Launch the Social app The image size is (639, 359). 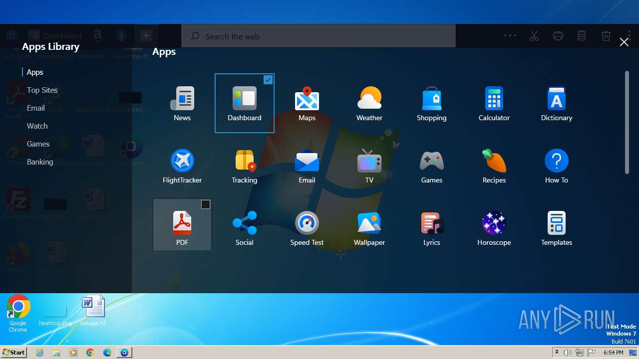(x=245, y=228)
